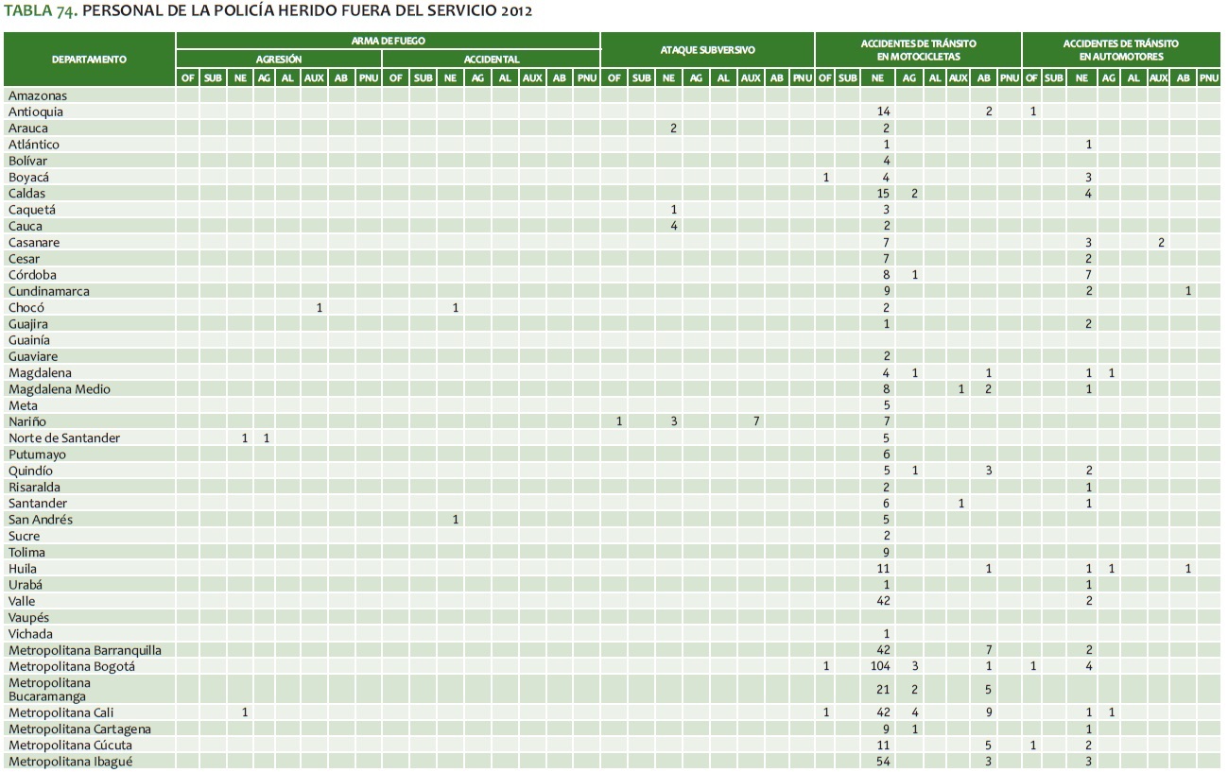Screen dimensions: 1228x772
Task: Select the Norte de Santander row label
Action: 64,438
